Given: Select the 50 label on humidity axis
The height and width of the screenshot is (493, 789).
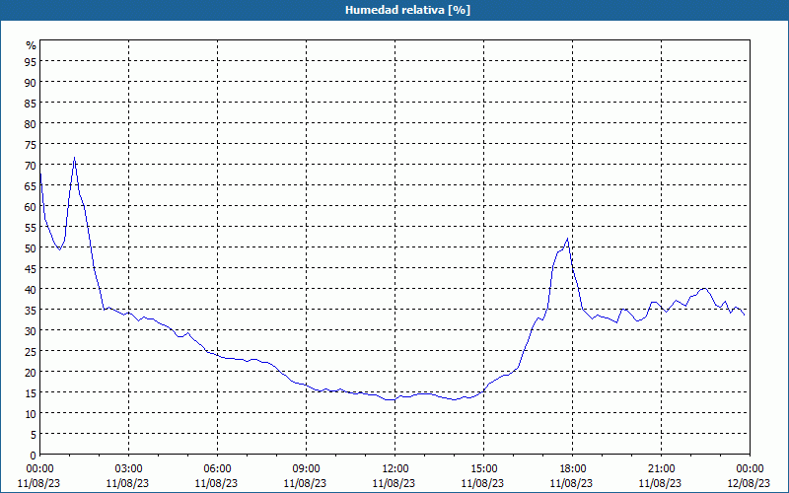Looking at the screenshot, I should click(x=31, y=248).
